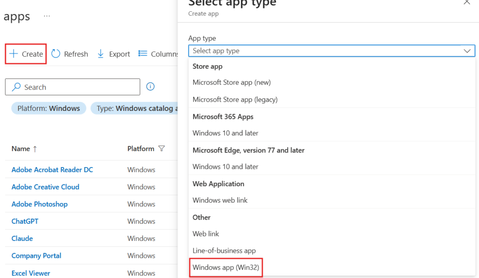Open the ChatGPT app link
Image resolution: width=479 pixels, height=278 pixels.
(25, 221)
